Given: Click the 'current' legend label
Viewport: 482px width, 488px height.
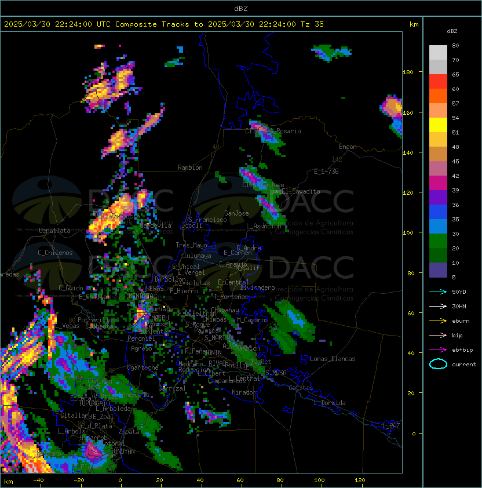Looking at the screenshot, I should [x=464, y=365].
